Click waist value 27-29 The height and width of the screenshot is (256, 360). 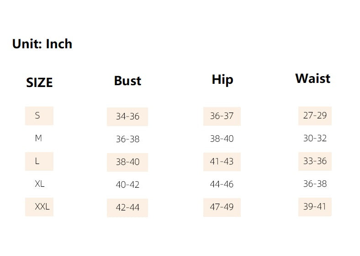(315, 116)
